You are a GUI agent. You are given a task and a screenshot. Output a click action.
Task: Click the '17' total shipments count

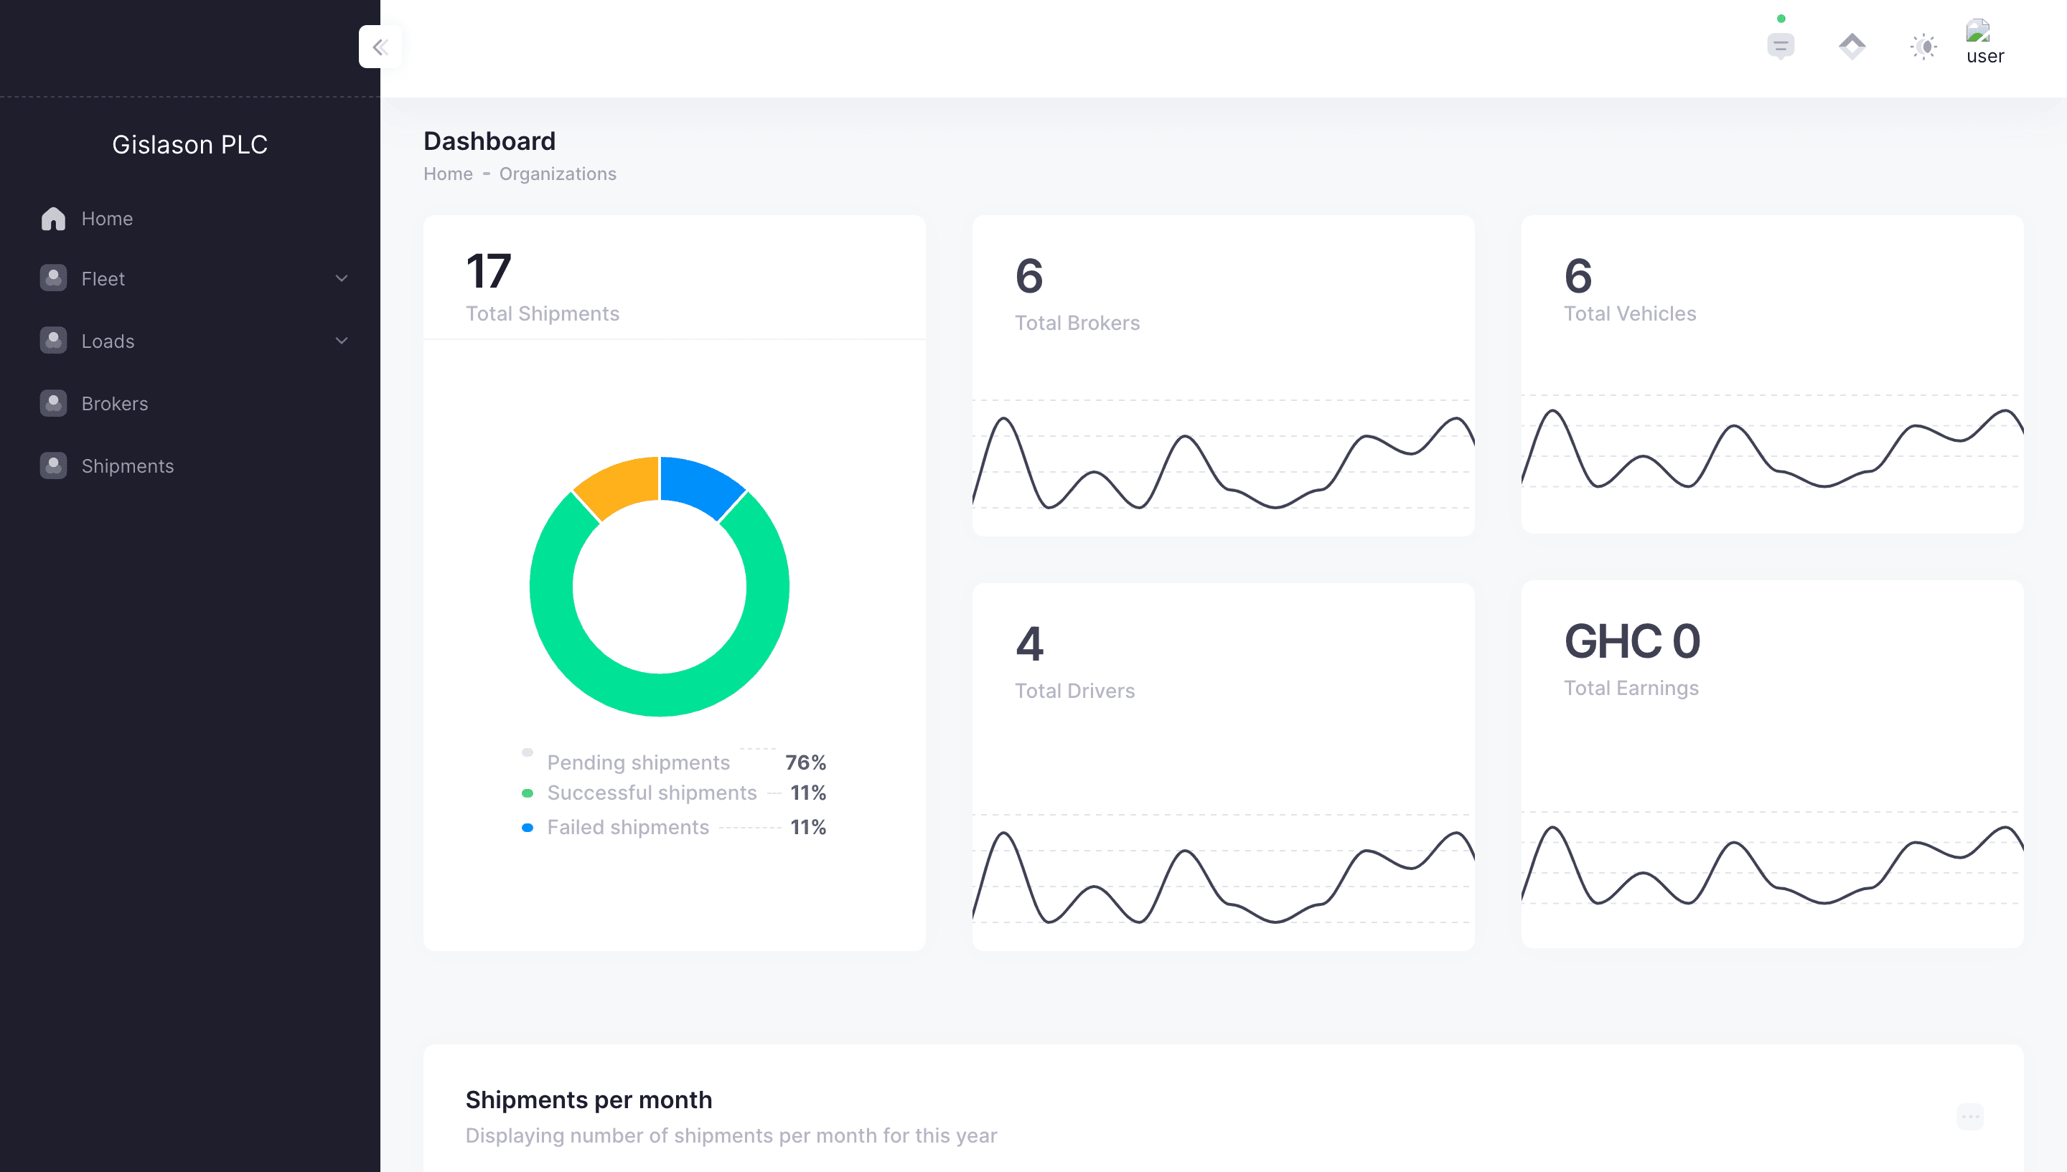point(488,271)
